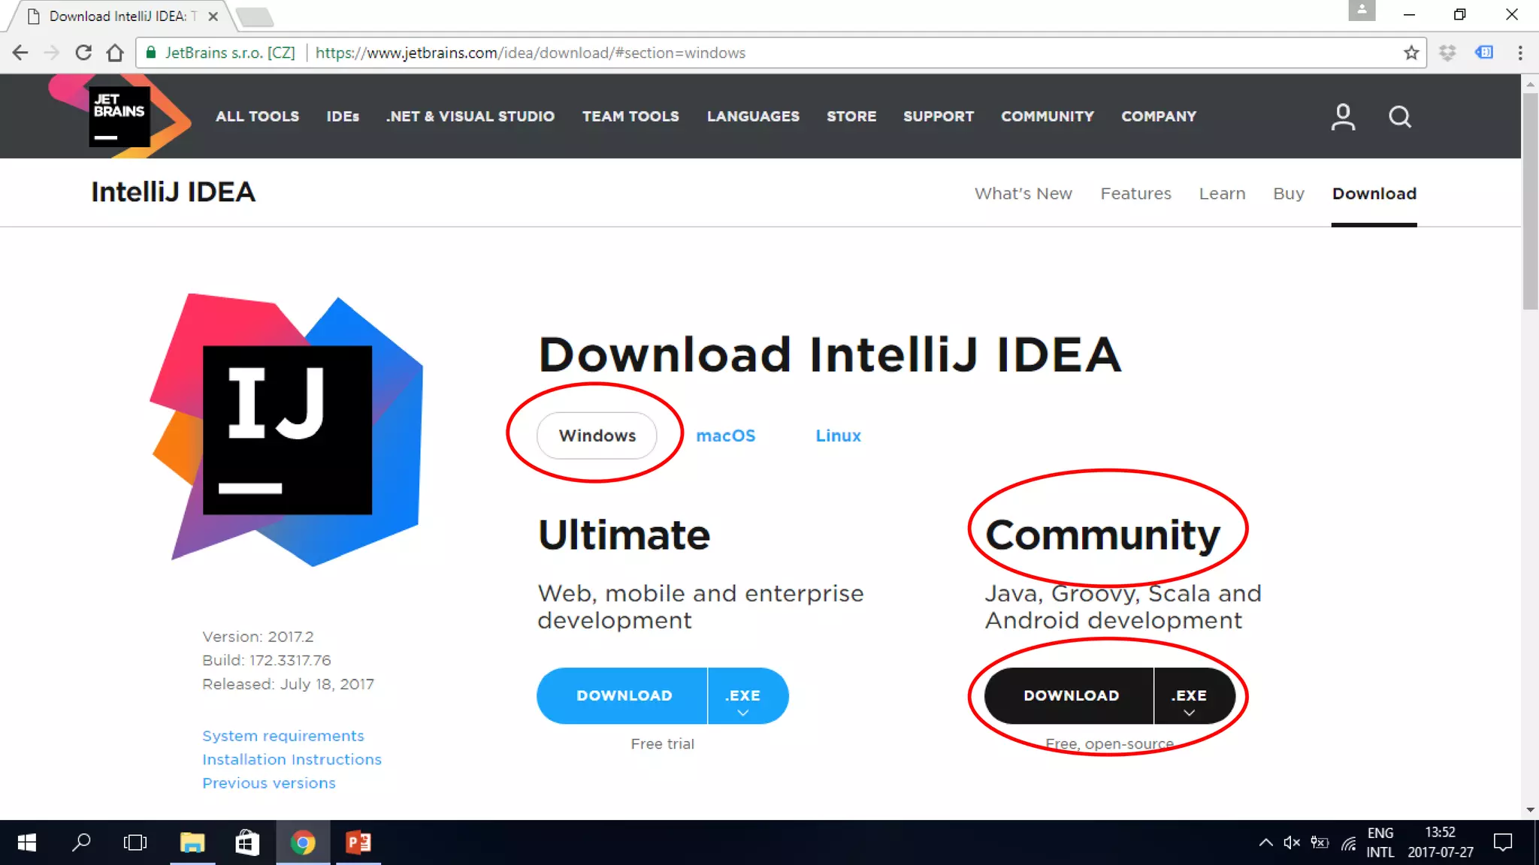Click the blue extension icon next to Dropbox
The image size is (1539, 865).
tap(1484, 53)
